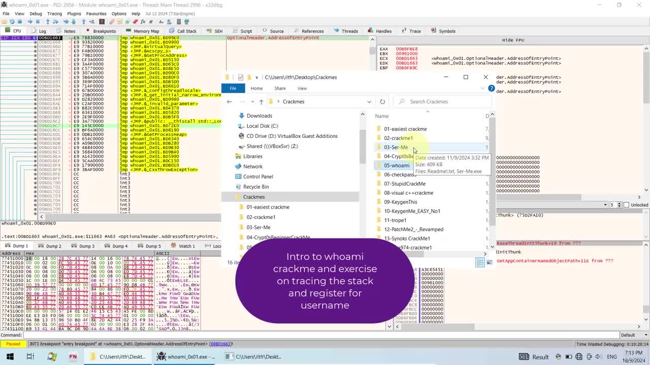Toggle the Unlocked checkbox
The width and height of the screenshot is (650, 365).
pos(626,205)
